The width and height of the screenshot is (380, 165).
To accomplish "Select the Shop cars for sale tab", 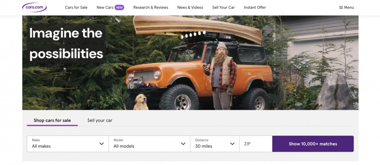I will pyautogui.click(x=52, y=120).
